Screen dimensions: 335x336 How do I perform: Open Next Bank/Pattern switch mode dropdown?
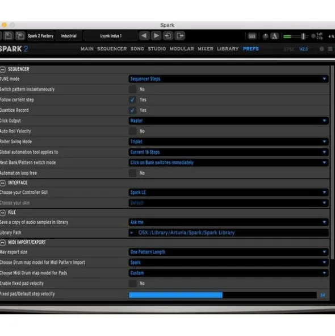pyautogui.click(x=228, y=163)
